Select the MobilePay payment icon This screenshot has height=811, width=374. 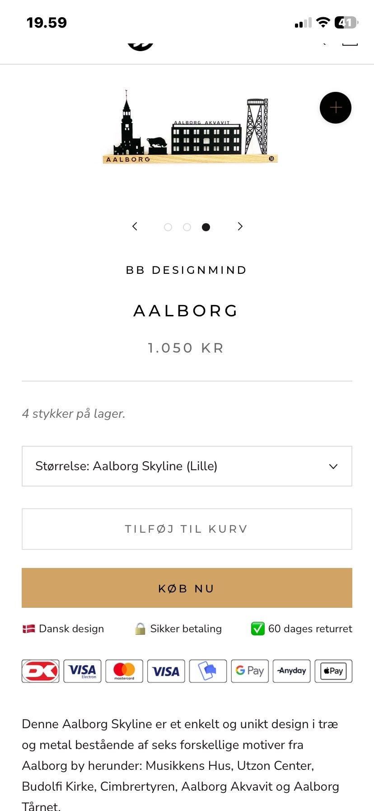(x=208, y=671)
